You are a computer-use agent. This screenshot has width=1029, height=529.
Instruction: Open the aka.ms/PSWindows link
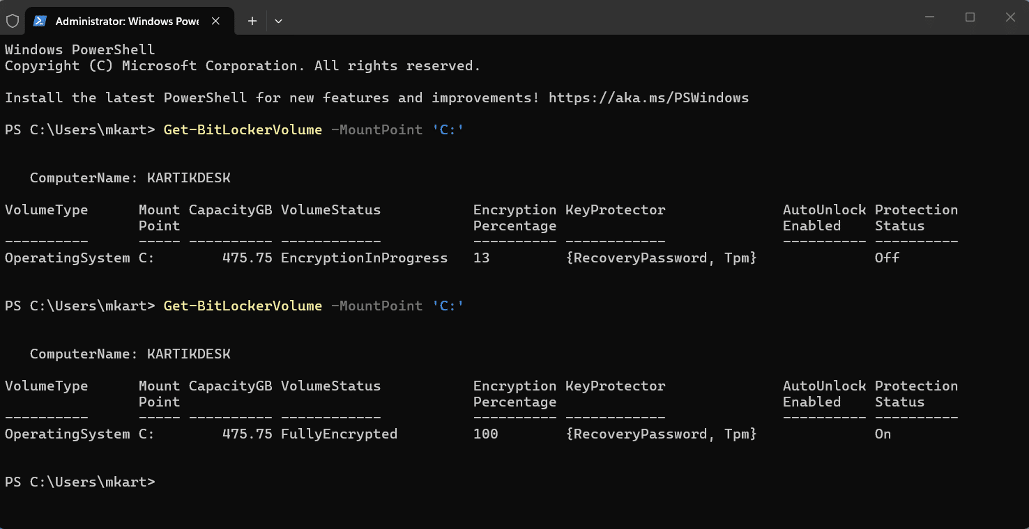point(648,97)
